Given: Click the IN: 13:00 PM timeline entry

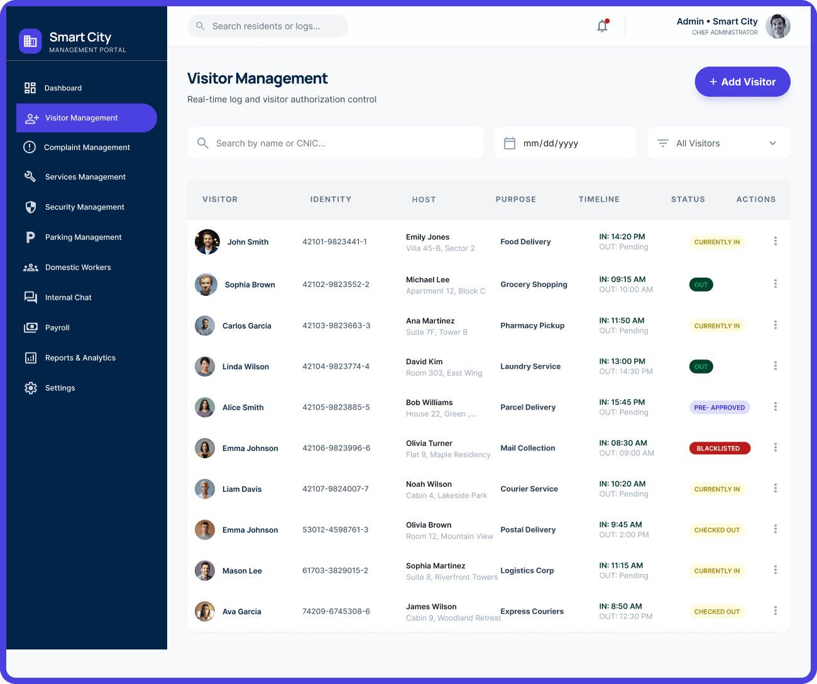Looking at the screenshot, I should point(622,362).
